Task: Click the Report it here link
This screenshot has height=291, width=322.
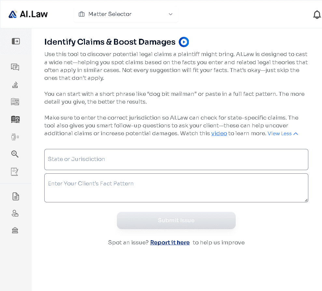Action: [x=170, y=242]
